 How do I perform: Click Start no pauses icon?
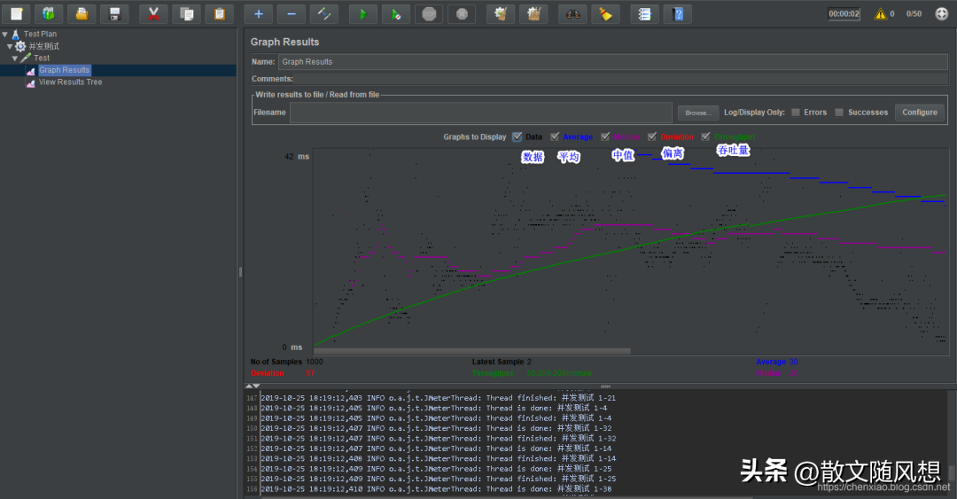[x=396, y=13]
